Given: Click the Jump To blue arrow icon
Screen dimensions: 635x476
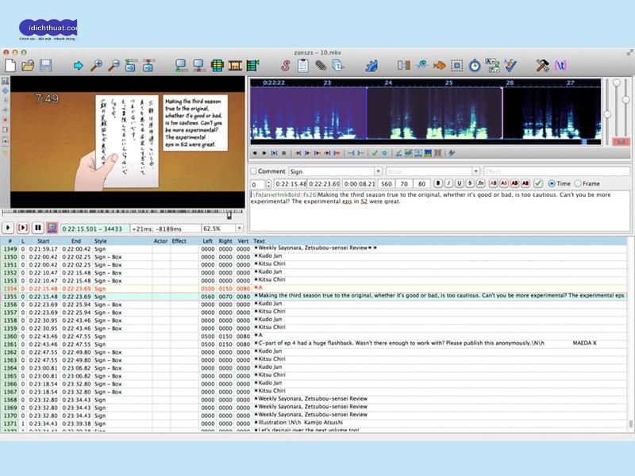Looking at the screenshot, I should pyautogui.click(x=78, y=66).
